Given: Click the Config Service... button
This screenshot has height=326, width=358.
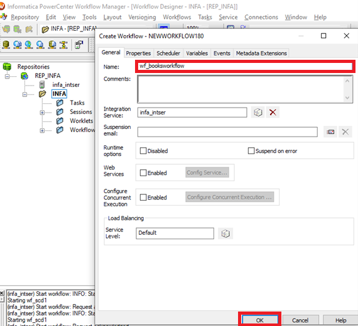Looking at the screenshot, I should [x=207, y=172].
